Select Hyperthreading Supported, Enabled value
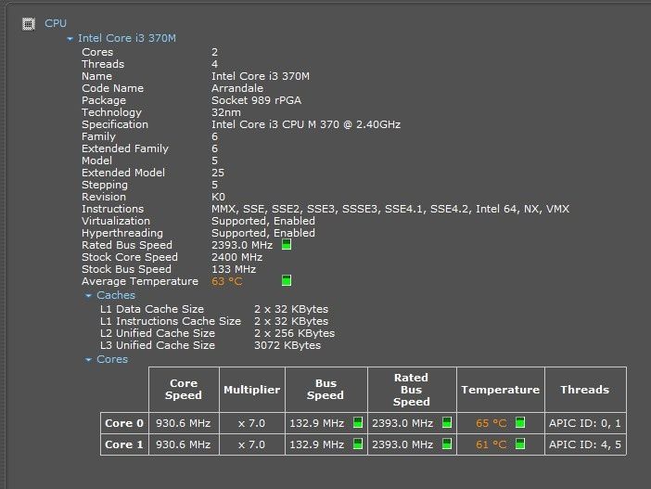The height and width of the screenshot is (489, 651). pyautogui.click(x=263, y=233)
